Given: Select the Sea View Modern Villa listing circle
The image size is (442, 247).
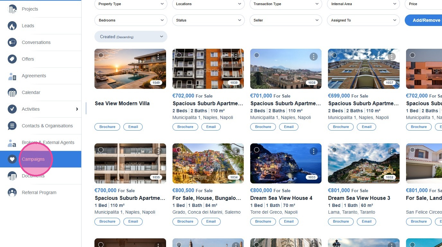Looking at the screenshot, I should pyautogui.click(x=101, y=55).
